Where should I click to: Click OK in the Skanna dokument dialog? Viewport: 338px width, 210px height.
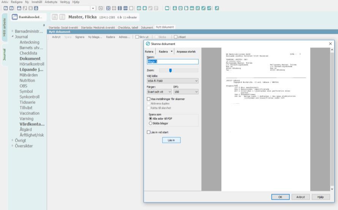(280, 197)
